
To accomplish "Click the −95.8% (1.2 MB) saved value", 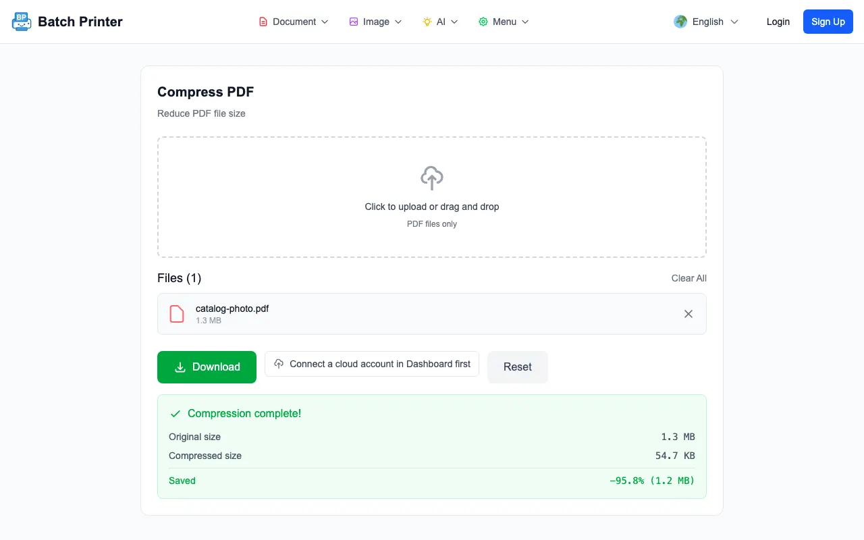I will point(652,481).
